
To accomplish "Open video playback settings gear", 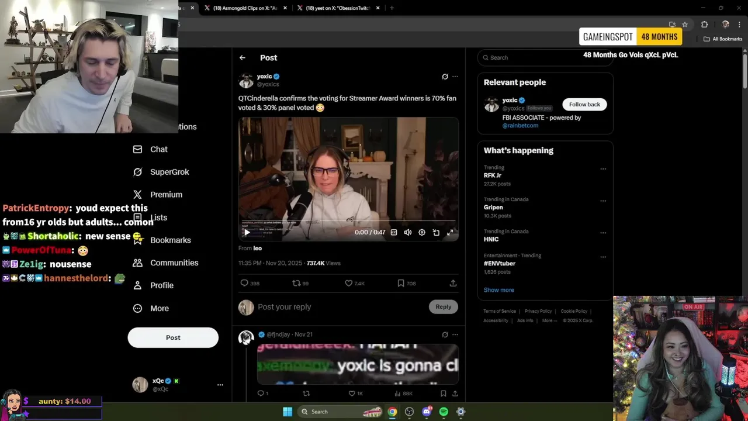I will 422,232.
